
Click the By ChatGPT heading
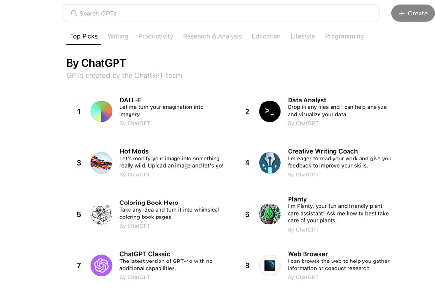pos(96,63)
